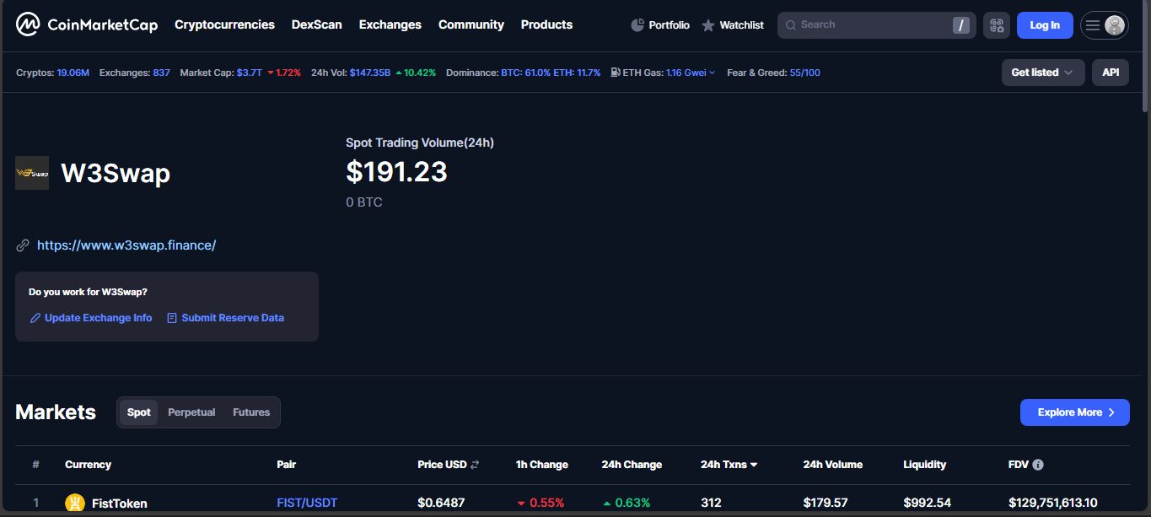The height and width of the screenshot is (517, 1151).
Task: Click the Currency column header
Action: [x=88, y=465]
